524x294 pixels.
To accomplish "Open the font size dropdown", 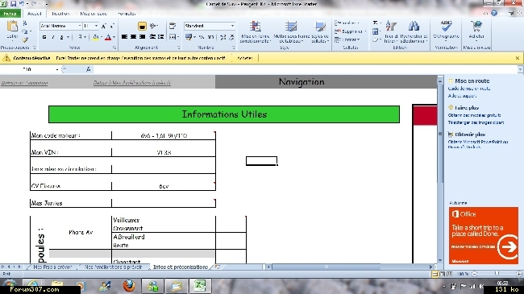I will click(96, 26).
